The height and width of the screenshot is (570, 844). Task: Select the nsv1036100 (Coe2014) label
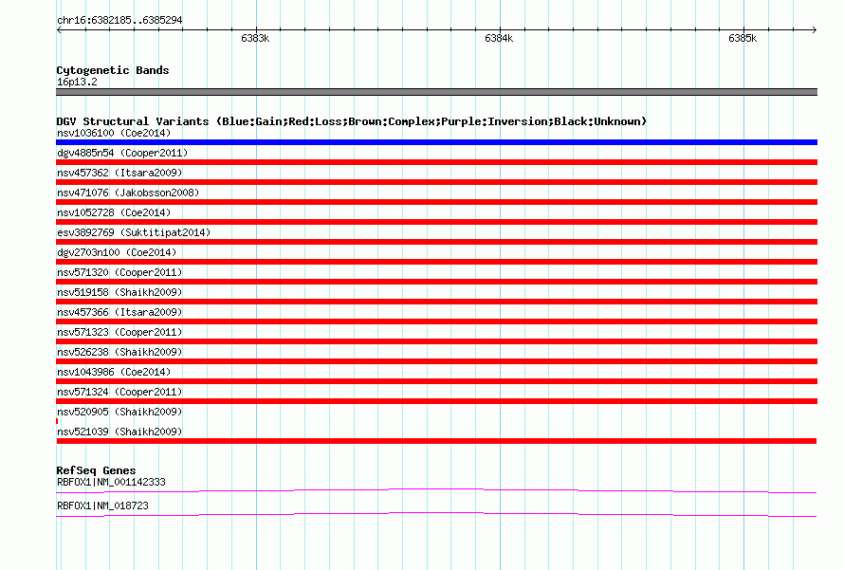[114, 133]
